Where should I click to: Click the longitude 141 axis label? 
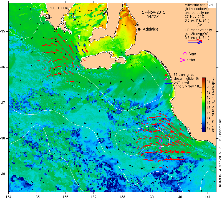208,197
